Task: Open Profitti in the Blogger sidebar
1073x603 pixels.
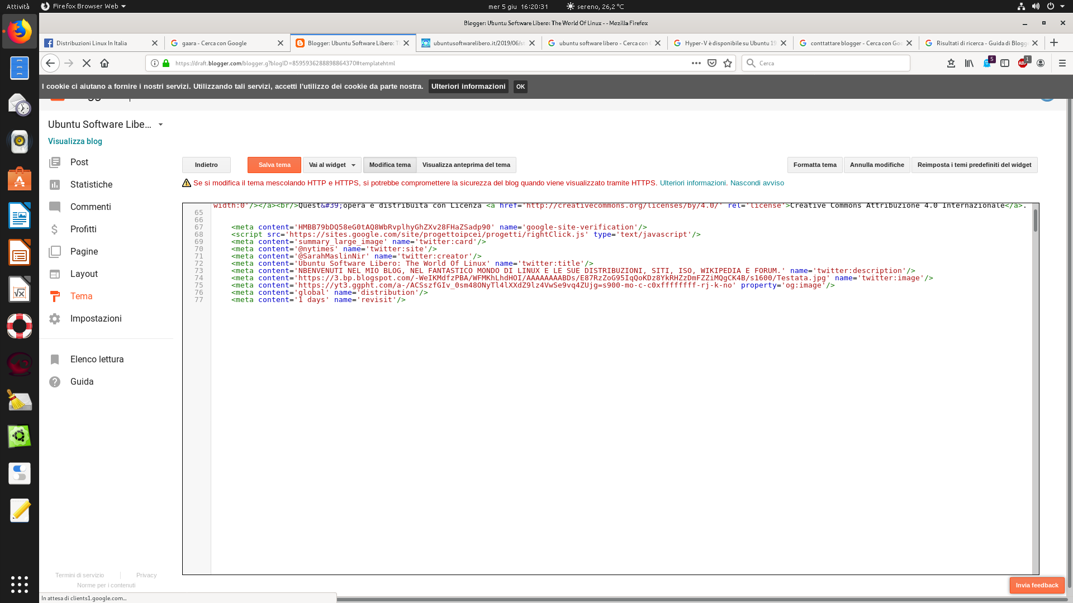Action: (x=83, y=229)
